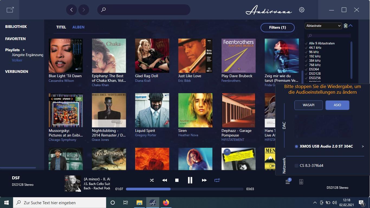Click artist link Heather Nova
Viewport: 370px width, 208px height.
click(x=188, y=135)
